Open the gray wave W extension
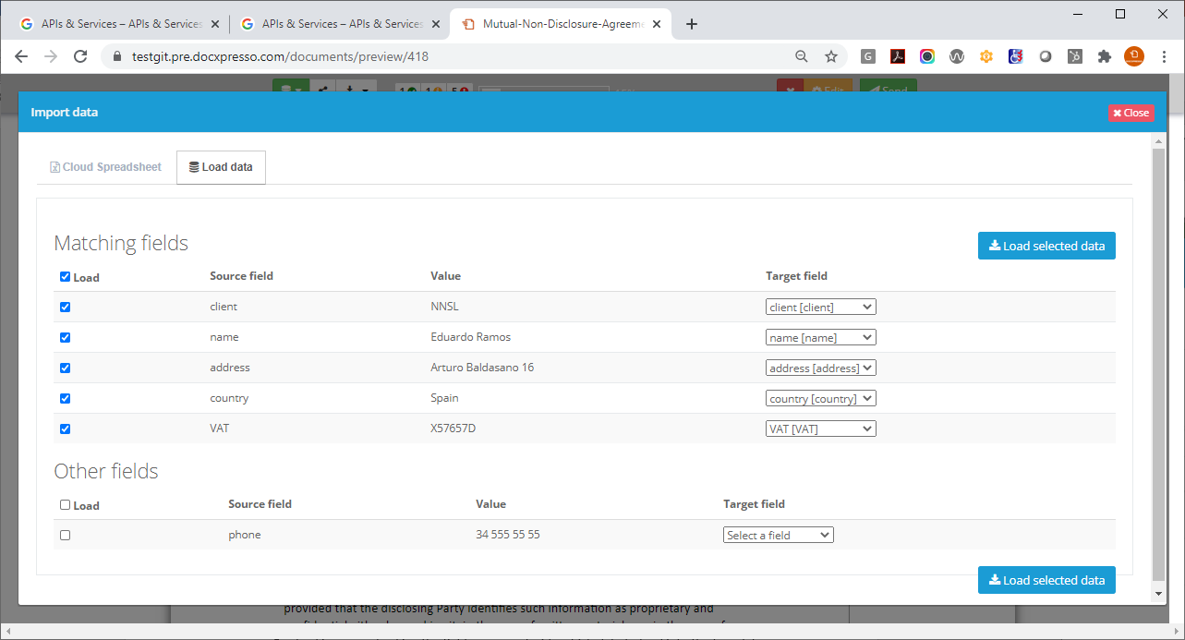 tap(957, 56)
